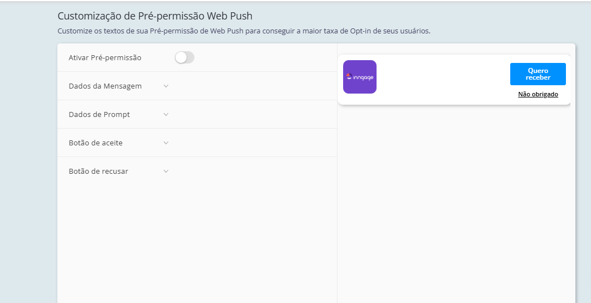591x303 pixels.
Task: Expand Botão de aceite chevron arrow
Action: (166, 143)
